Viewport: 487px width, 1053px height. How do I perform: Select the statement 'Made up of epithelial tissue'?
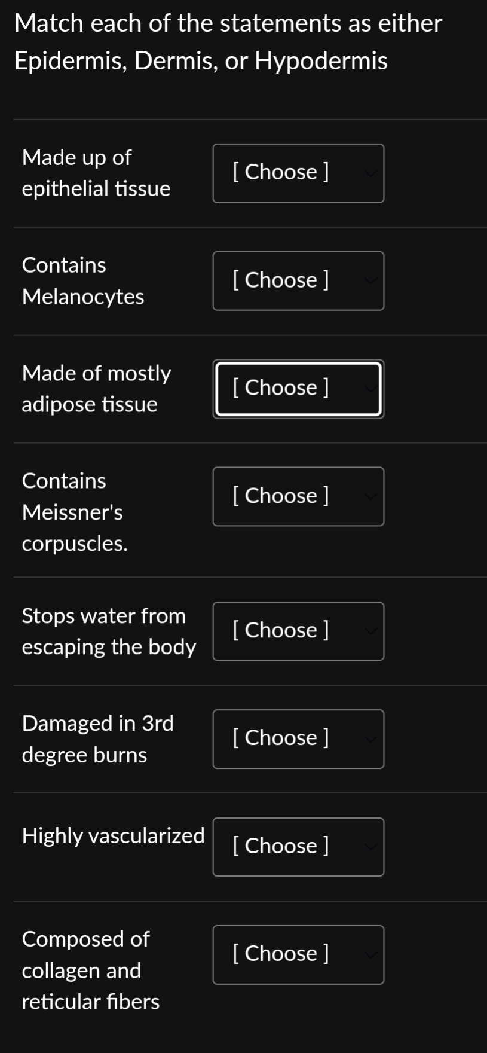pos(96,173)
